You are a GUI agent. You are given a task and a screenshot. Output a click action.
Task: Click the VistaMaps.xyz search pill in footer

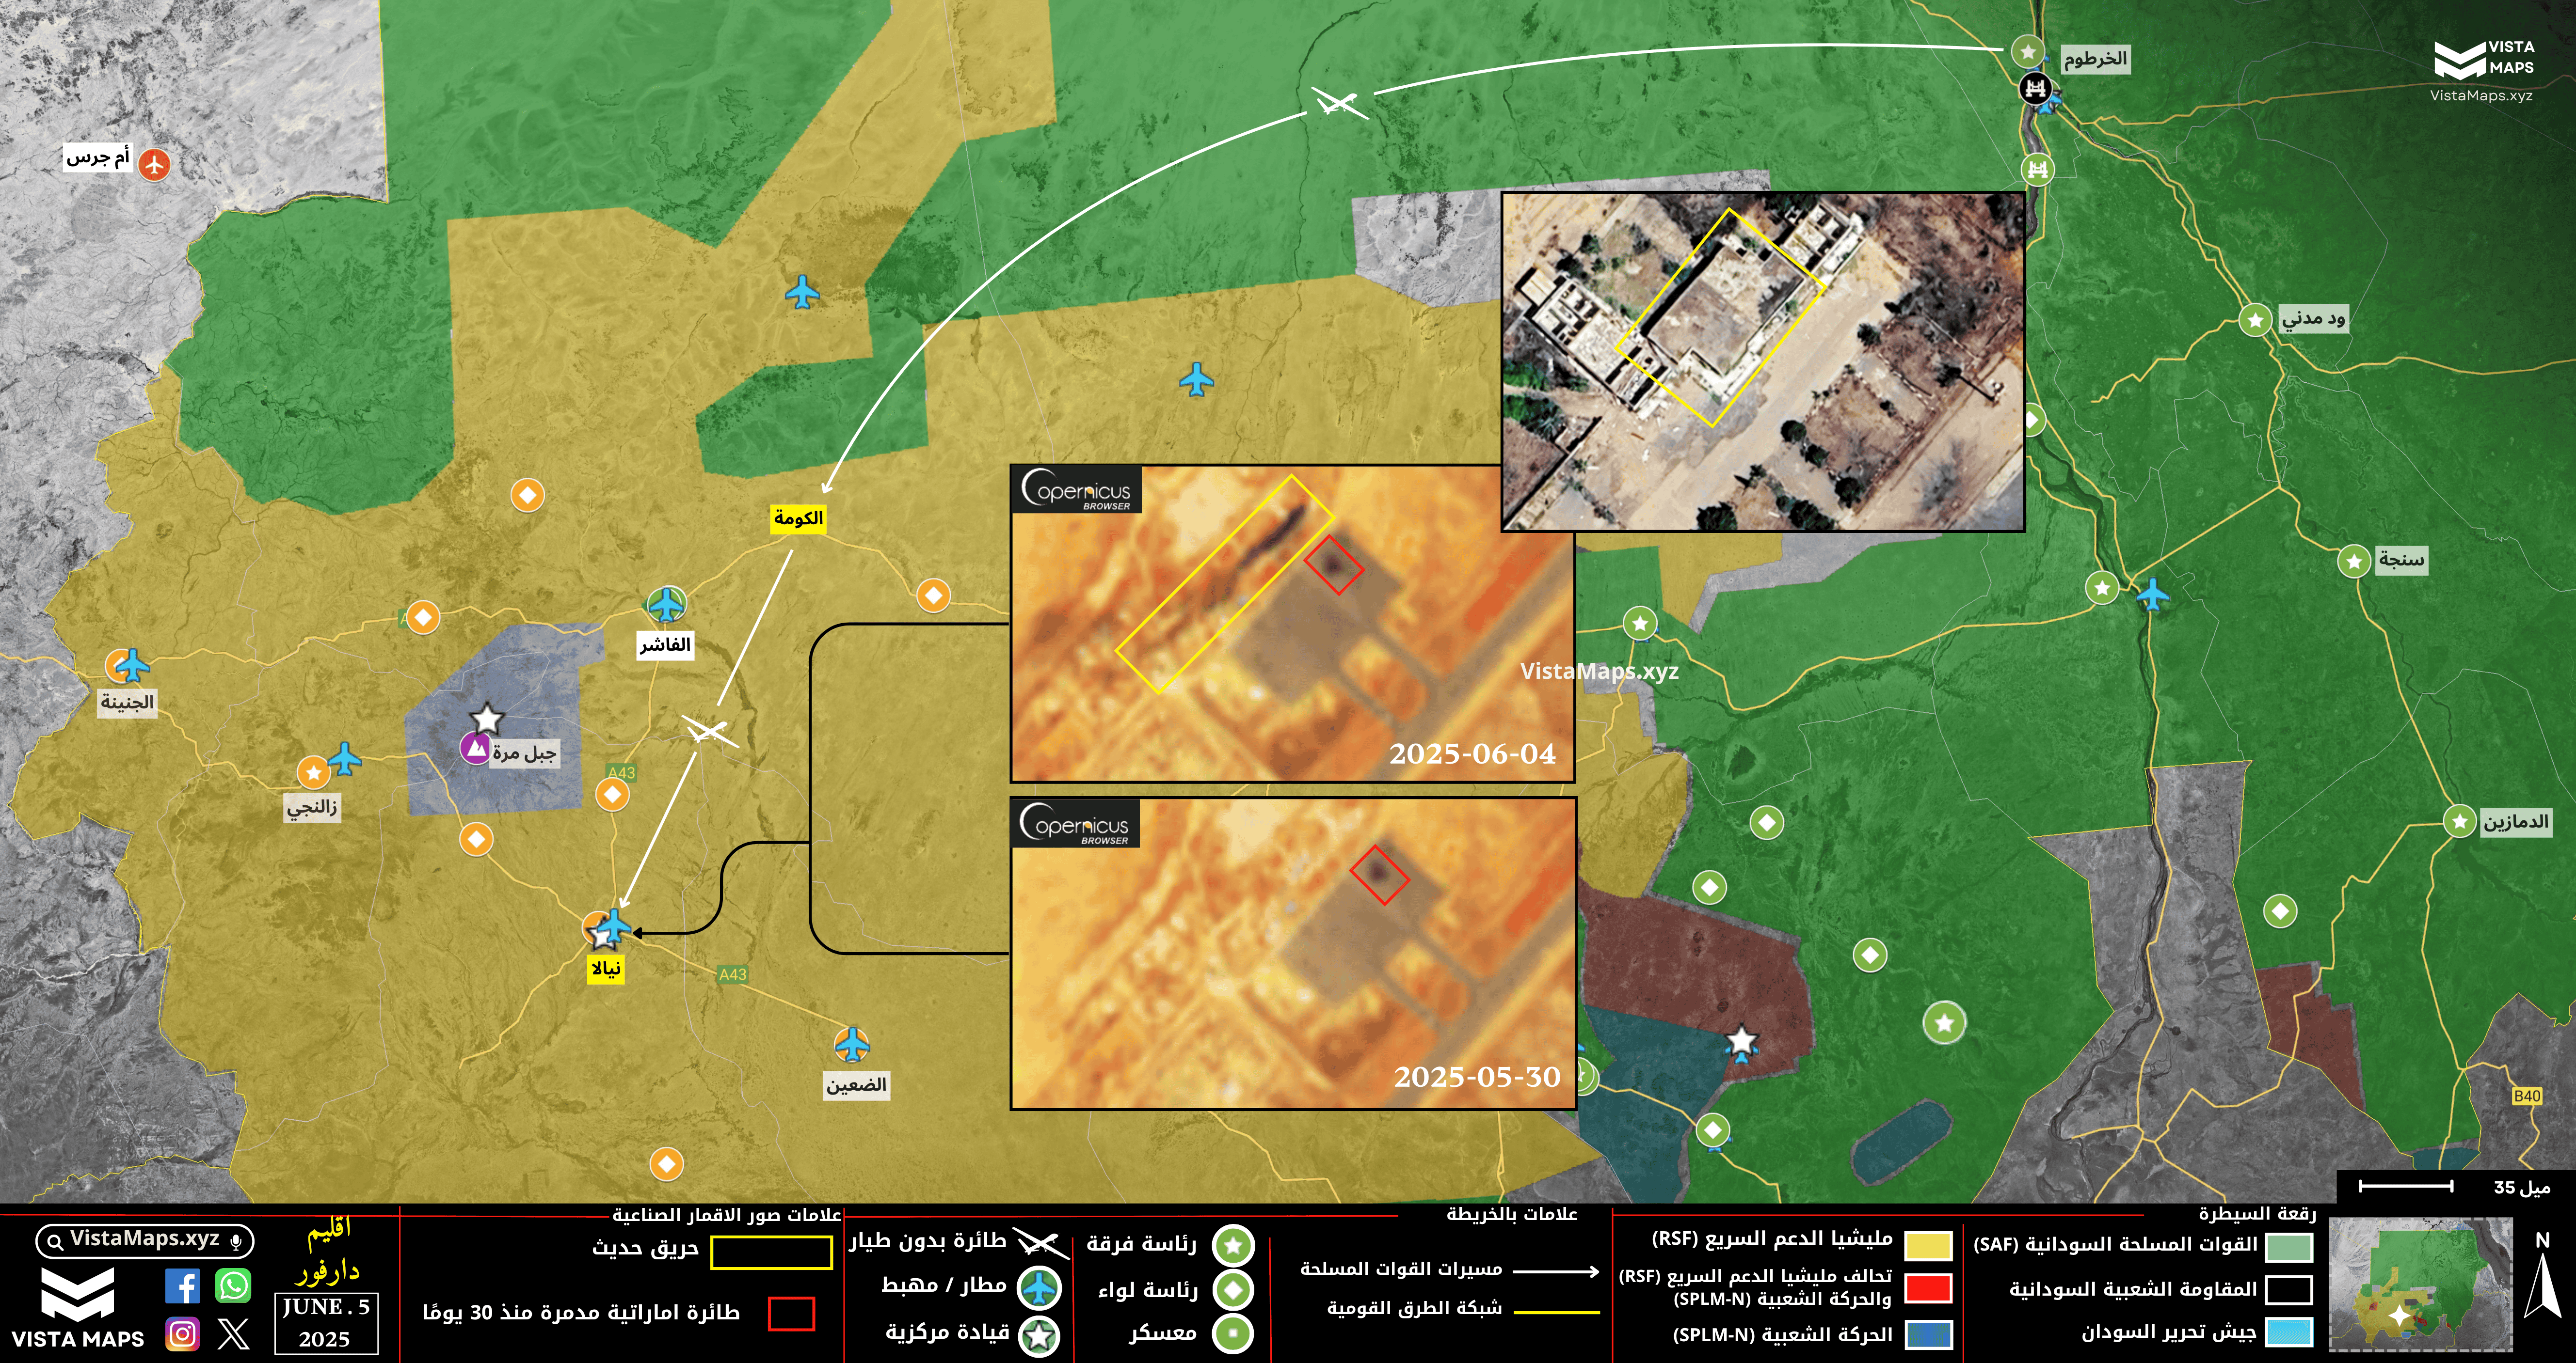[x=145, y=1241]
